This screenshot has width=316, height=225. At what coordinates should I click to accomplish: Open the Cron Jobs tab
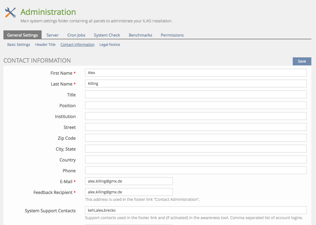tap(76, 35)
